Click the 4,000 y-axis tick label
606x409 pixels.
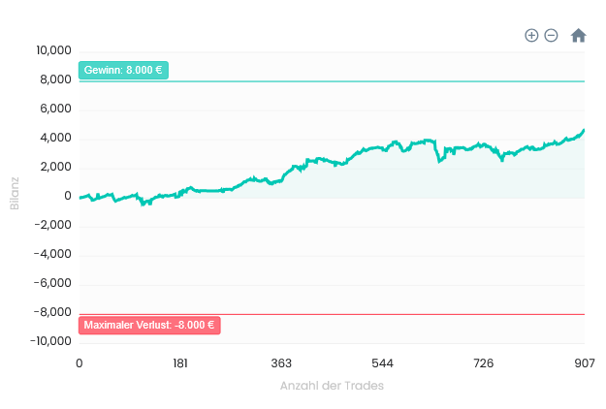(56, 138)
